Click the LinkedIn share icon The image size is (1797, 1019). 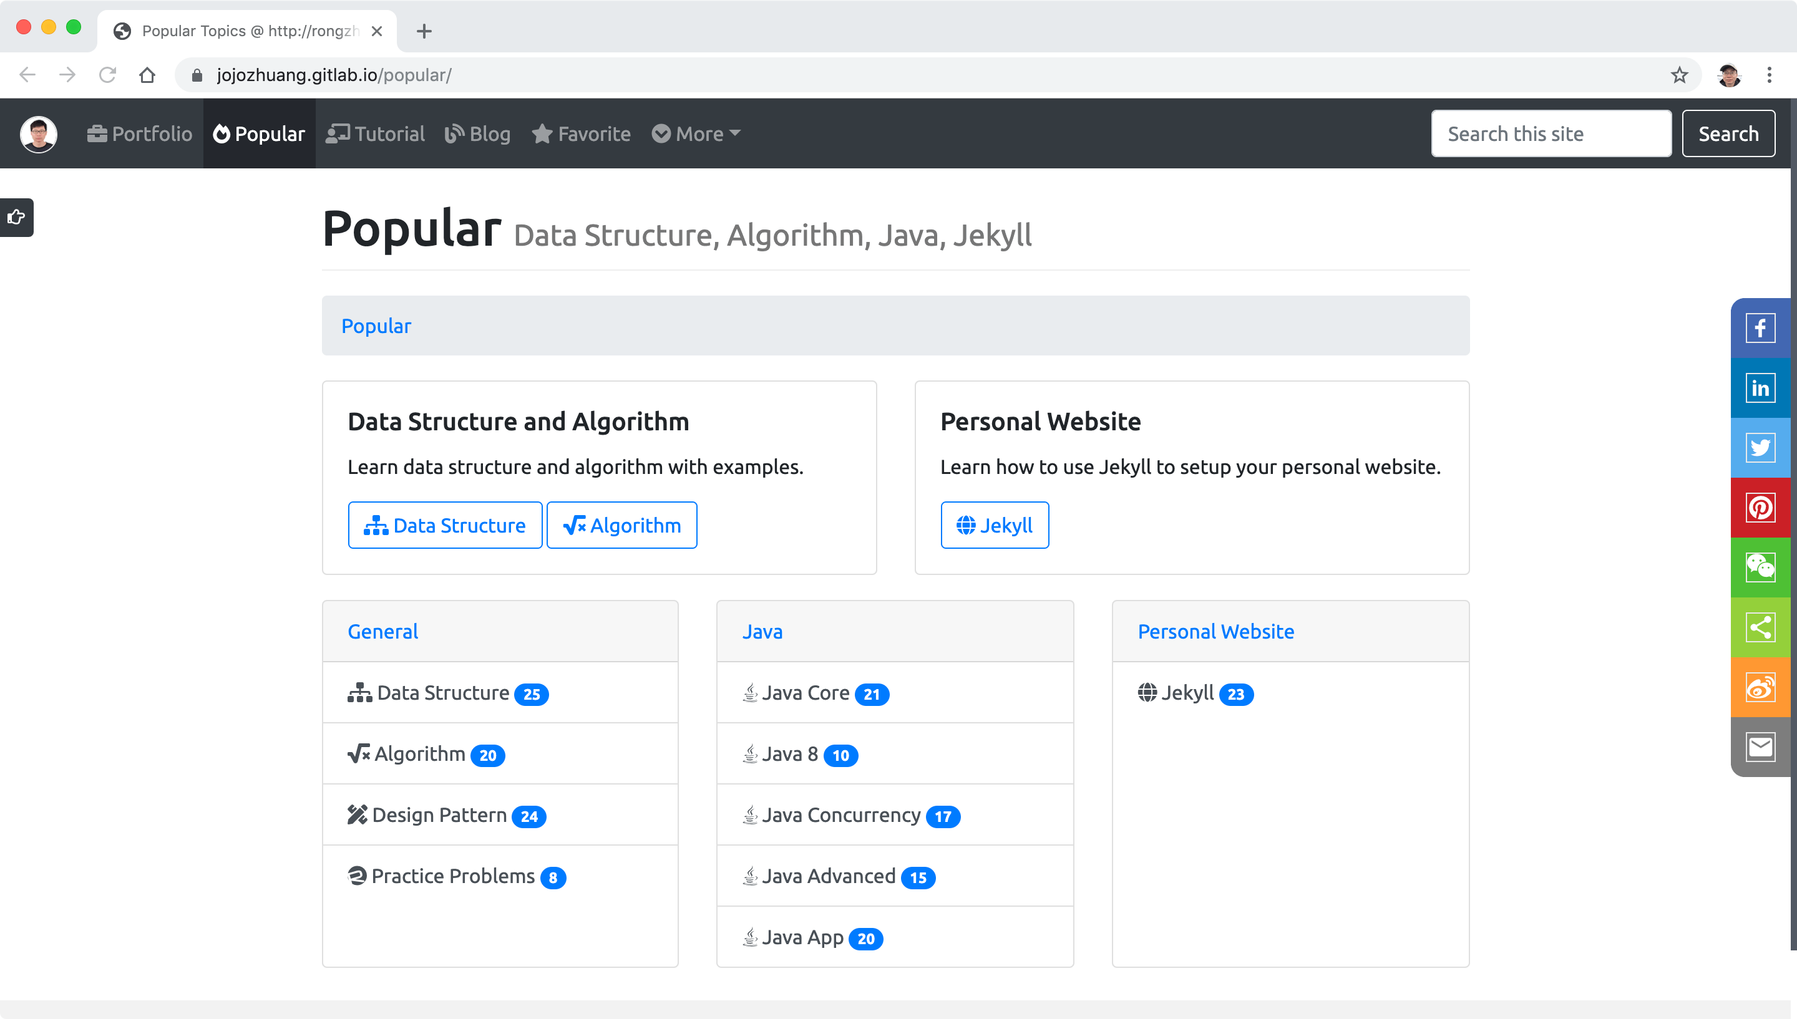point(1760,388)
